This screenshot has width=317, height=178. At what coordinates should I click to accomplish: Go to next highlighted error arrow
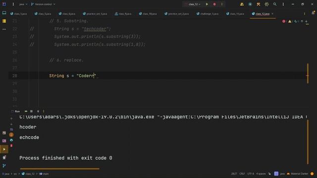(x=307, y=21)
